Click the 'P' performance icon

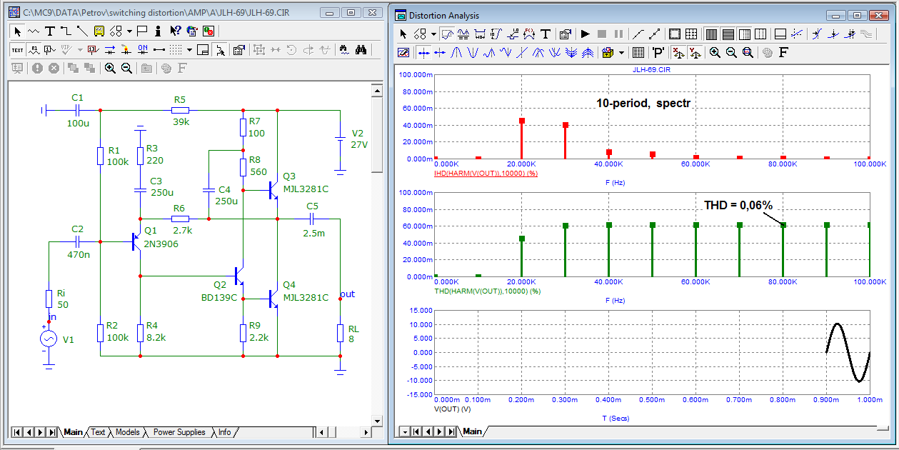pos(658,52)
